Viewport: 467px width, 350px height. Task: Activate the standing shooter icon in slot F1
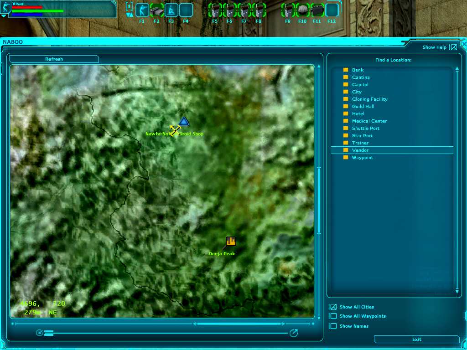point(142,11)
